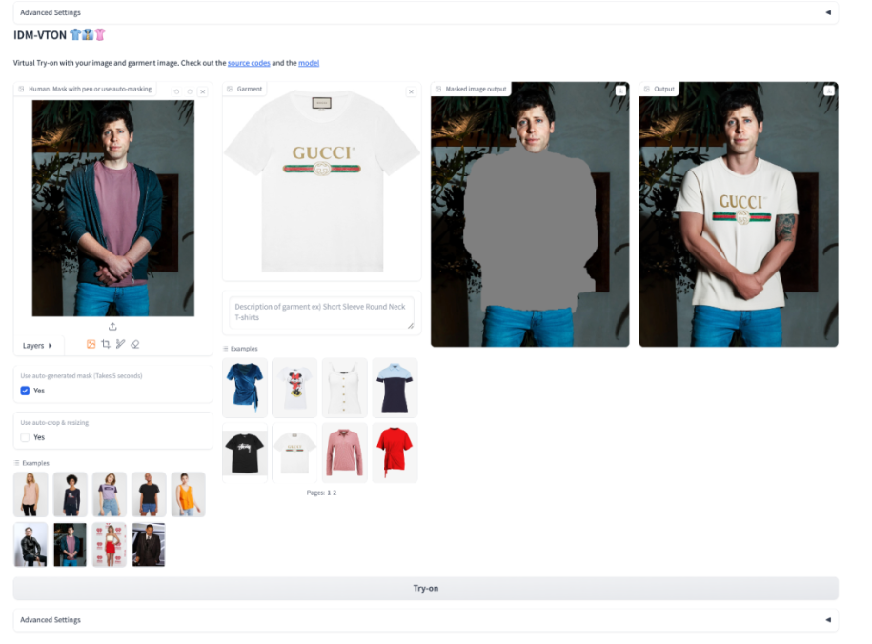Remove the Garment image
Screen dimensions: 872x644
click(x=411, y=91)
